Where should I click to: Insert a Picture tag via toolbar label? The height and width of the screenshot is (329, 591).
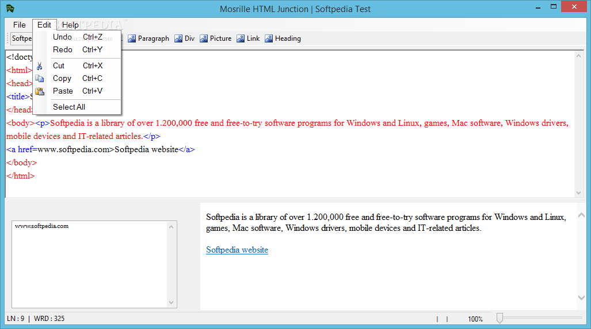click(x=220, y=38)
